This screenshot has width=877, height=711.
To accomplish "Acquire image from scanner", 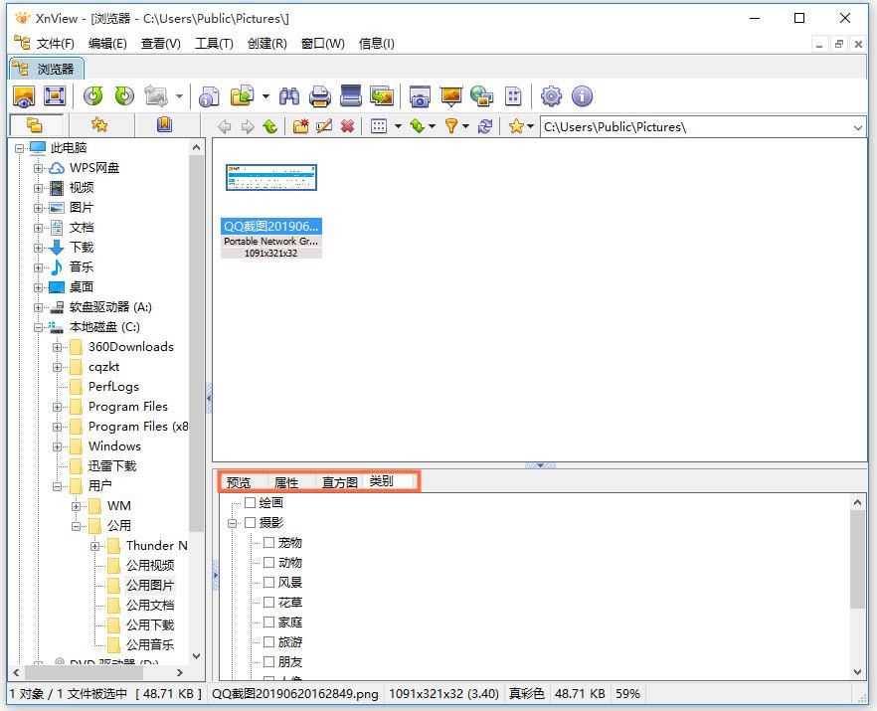I will pos(351,96).
